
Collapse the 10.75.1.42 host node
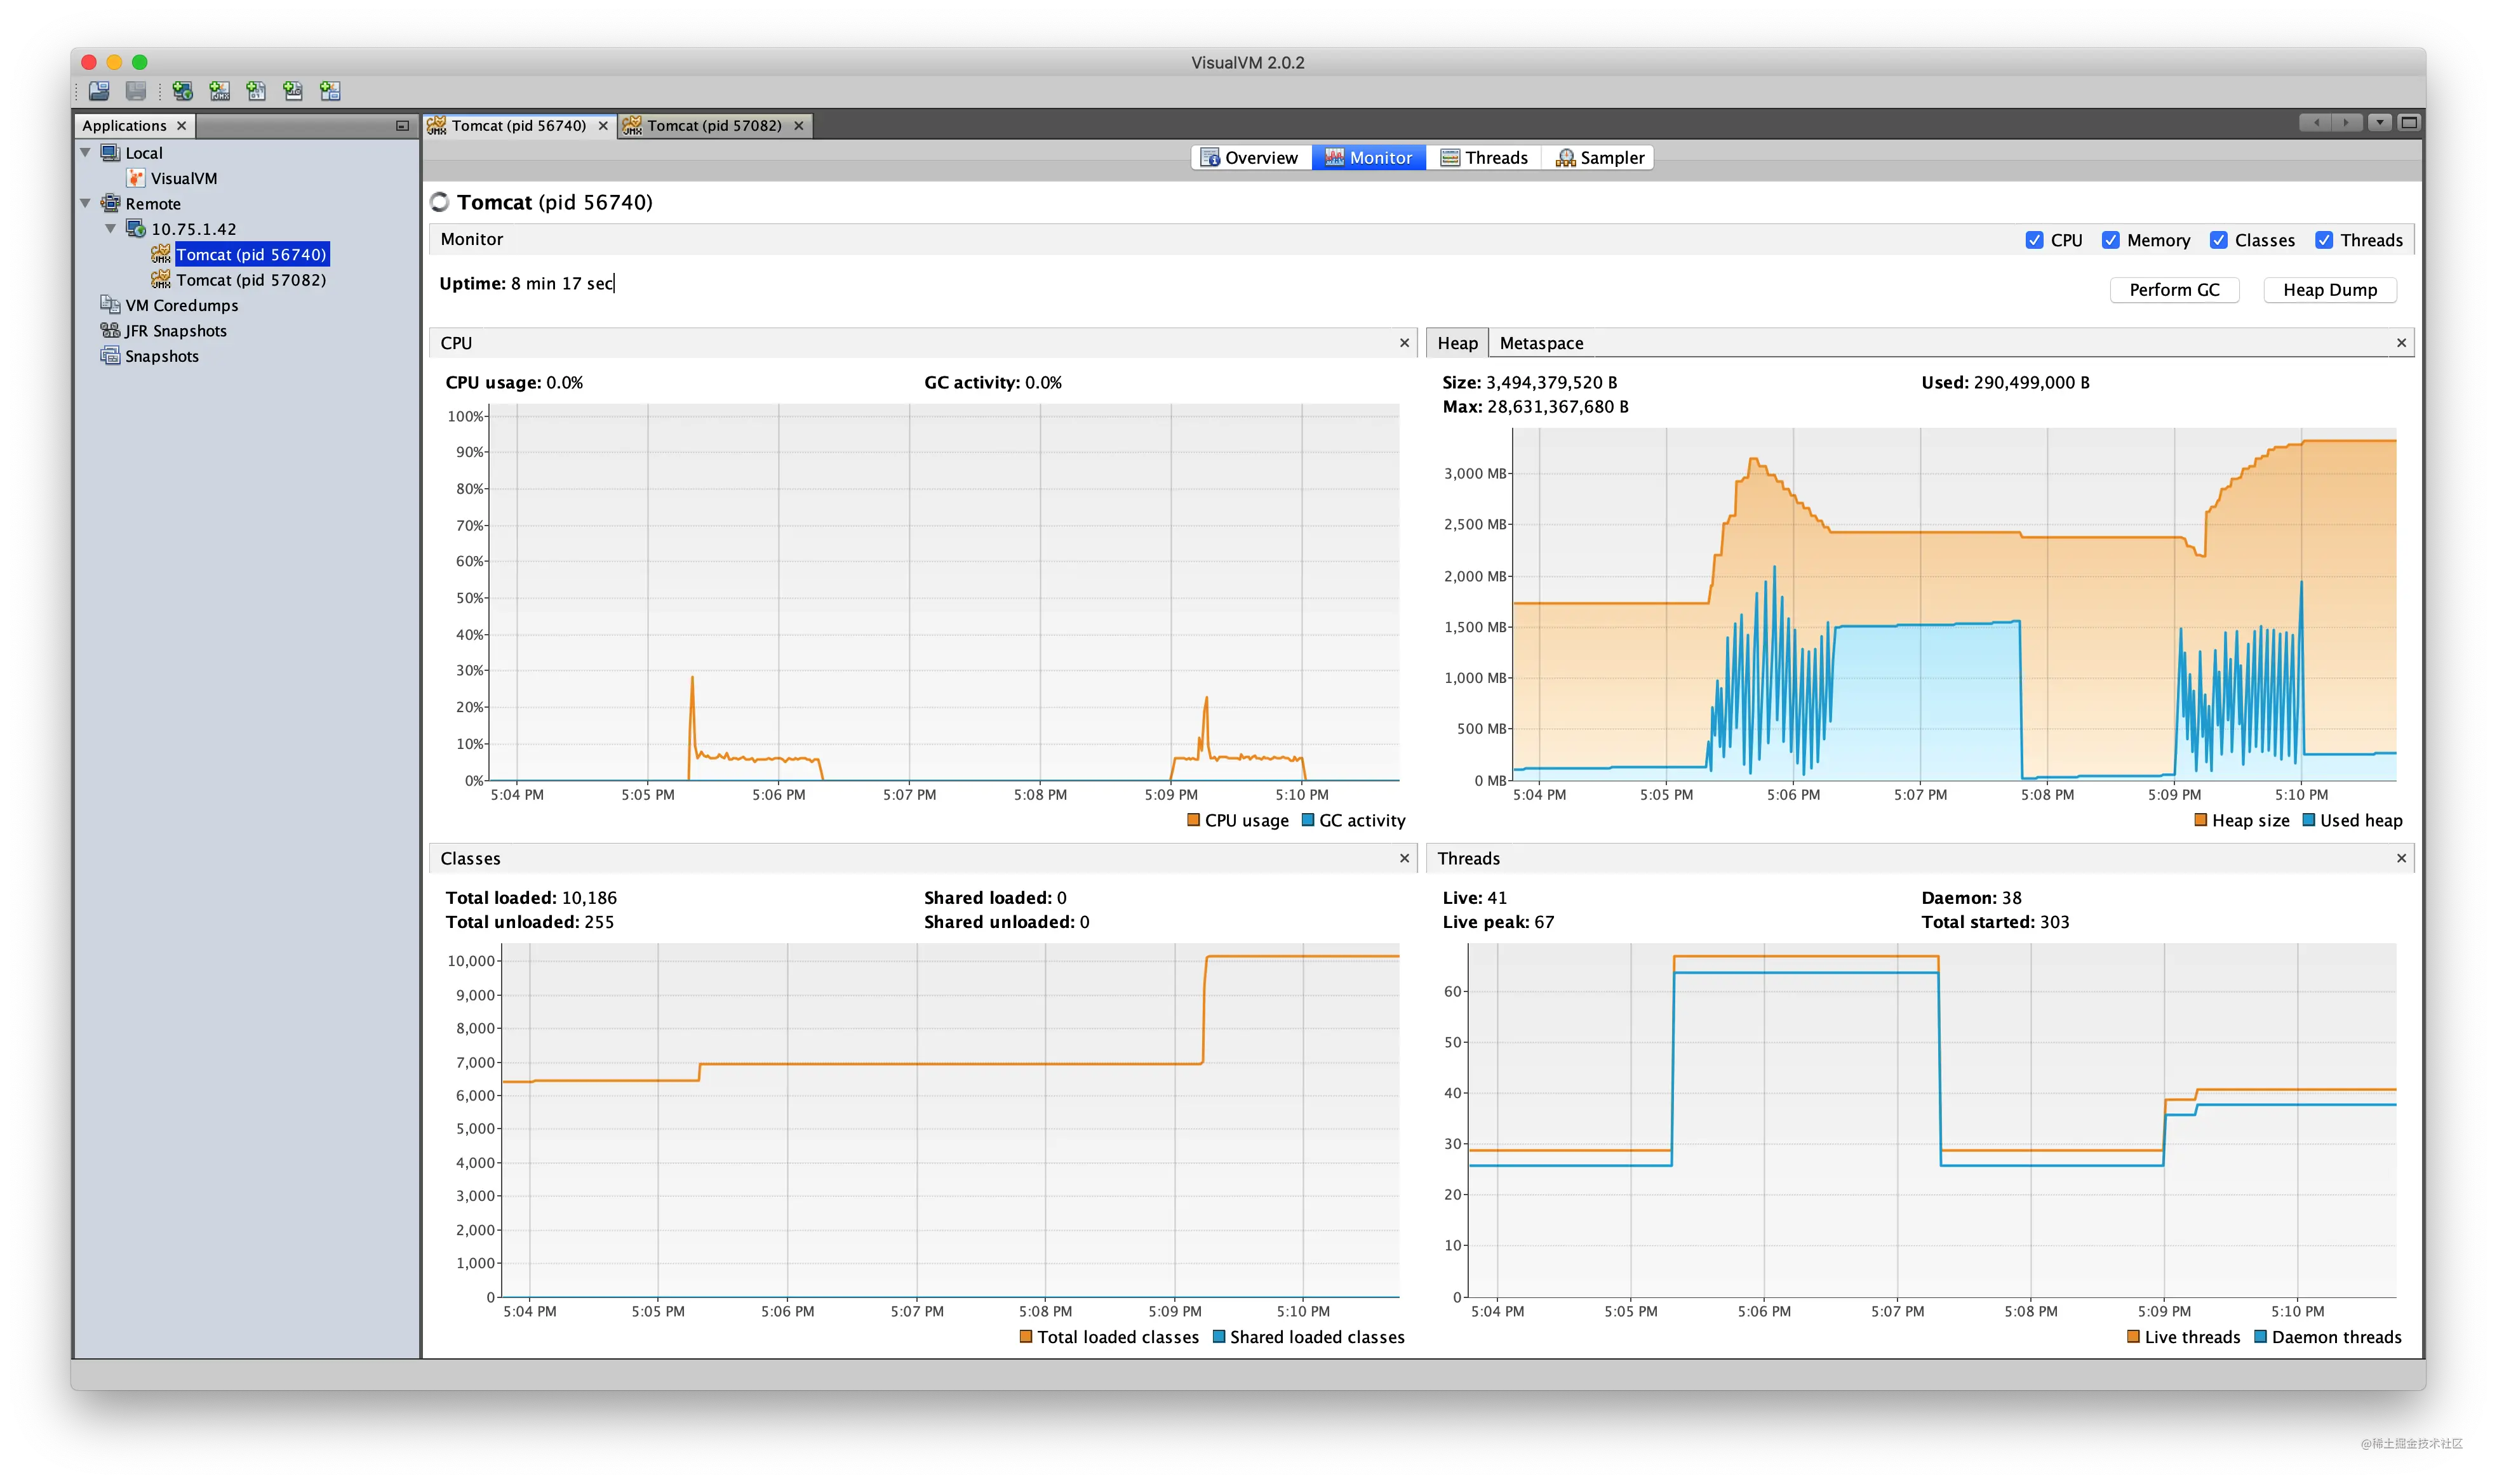click(x=111, y=229)
